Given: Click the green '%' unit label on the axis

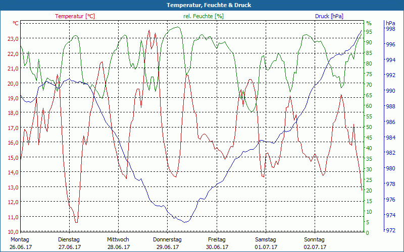Looking at the screenshot, I should coord(369,23).
